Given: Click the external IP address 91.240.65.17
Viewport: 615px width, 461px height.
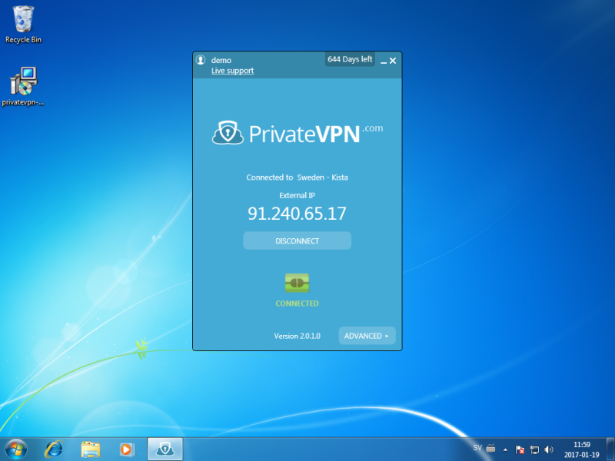Looking at the screenshot, I should [x=297, y=214].
